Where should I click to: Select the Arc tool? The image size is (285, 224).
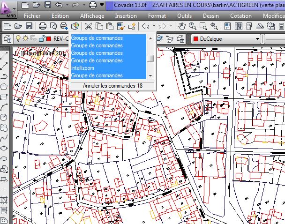[4, 107]
